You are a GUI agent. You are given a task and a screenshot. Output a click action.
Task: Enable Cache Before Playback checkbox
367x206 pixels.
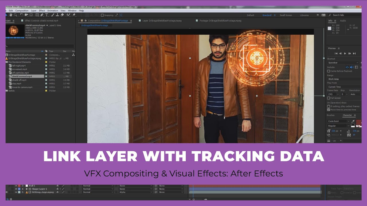click(x=329, y=71)
